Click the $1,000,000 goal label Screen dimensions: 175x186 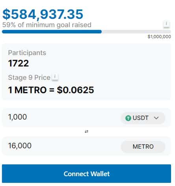pos(159,37)
